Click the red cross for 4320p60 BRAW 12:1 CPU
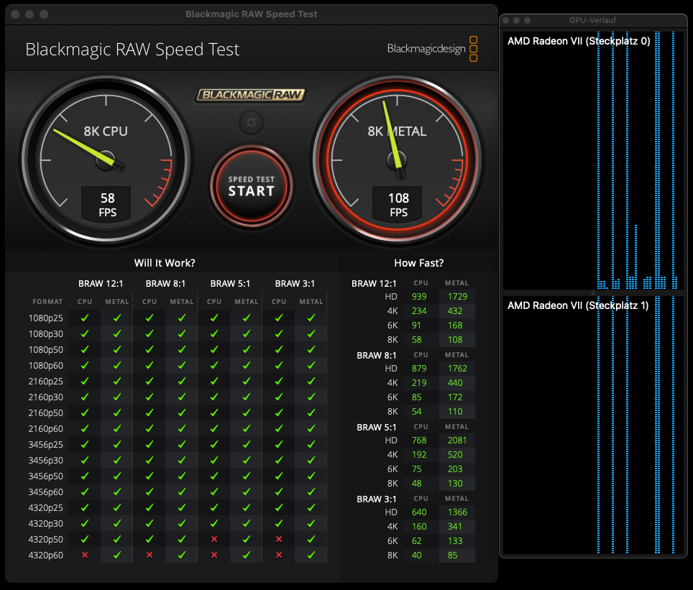 (85, 555)
